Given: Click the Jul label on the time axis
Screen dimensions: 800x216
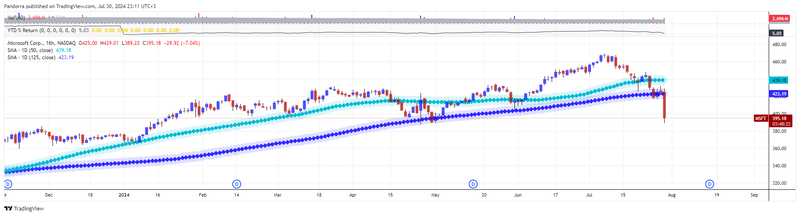Looking at the screenshot, I should point(589,195).
